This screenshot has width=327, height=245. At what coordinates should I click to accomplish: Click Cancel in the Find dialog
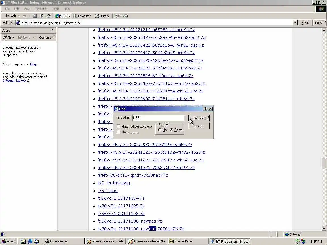[199, 126]
